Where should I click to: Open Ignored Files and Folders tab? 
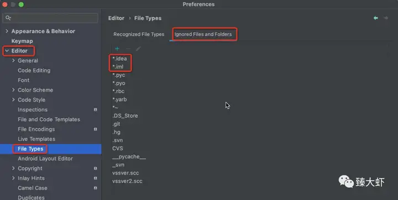[x=203, y=34]
